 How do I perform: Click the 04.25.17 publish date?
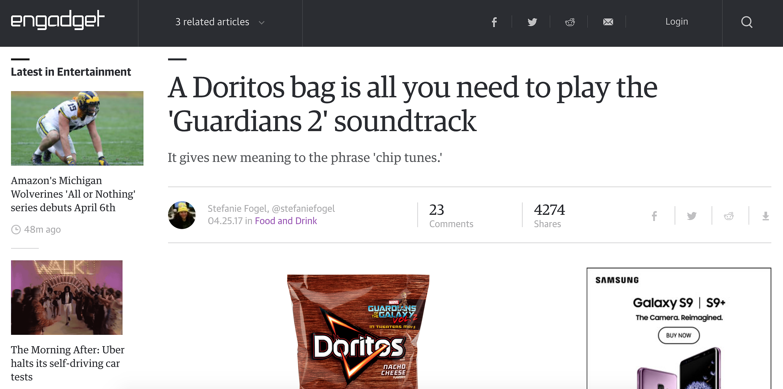point(225,221)
